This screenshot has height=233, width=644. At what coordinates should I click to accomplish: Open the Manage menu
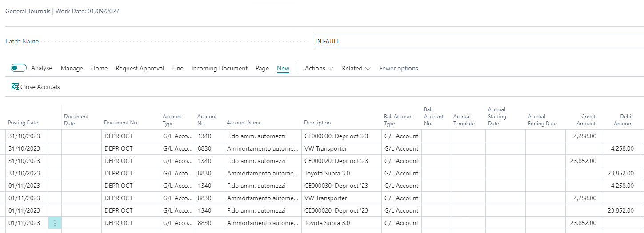(72, 68)
